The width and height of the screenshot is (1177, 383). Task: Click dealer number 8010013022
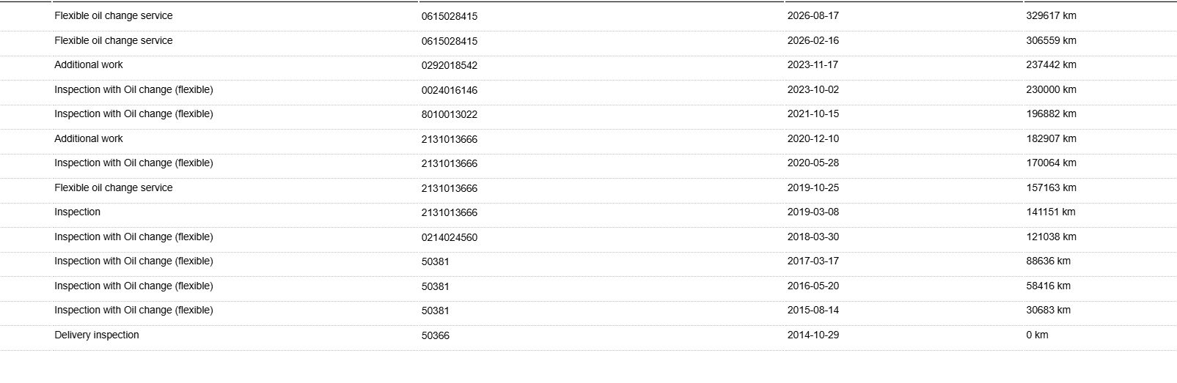coord(450,114)
